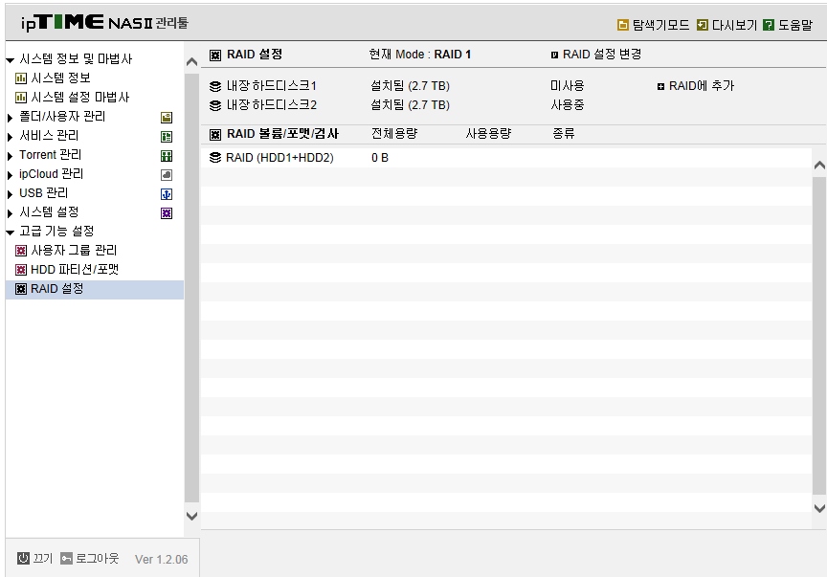Click the sidebar RAID 설정 gear icon
Image resolution: width=827 pixels, height=577 pixels.
(x=21, y=289)
